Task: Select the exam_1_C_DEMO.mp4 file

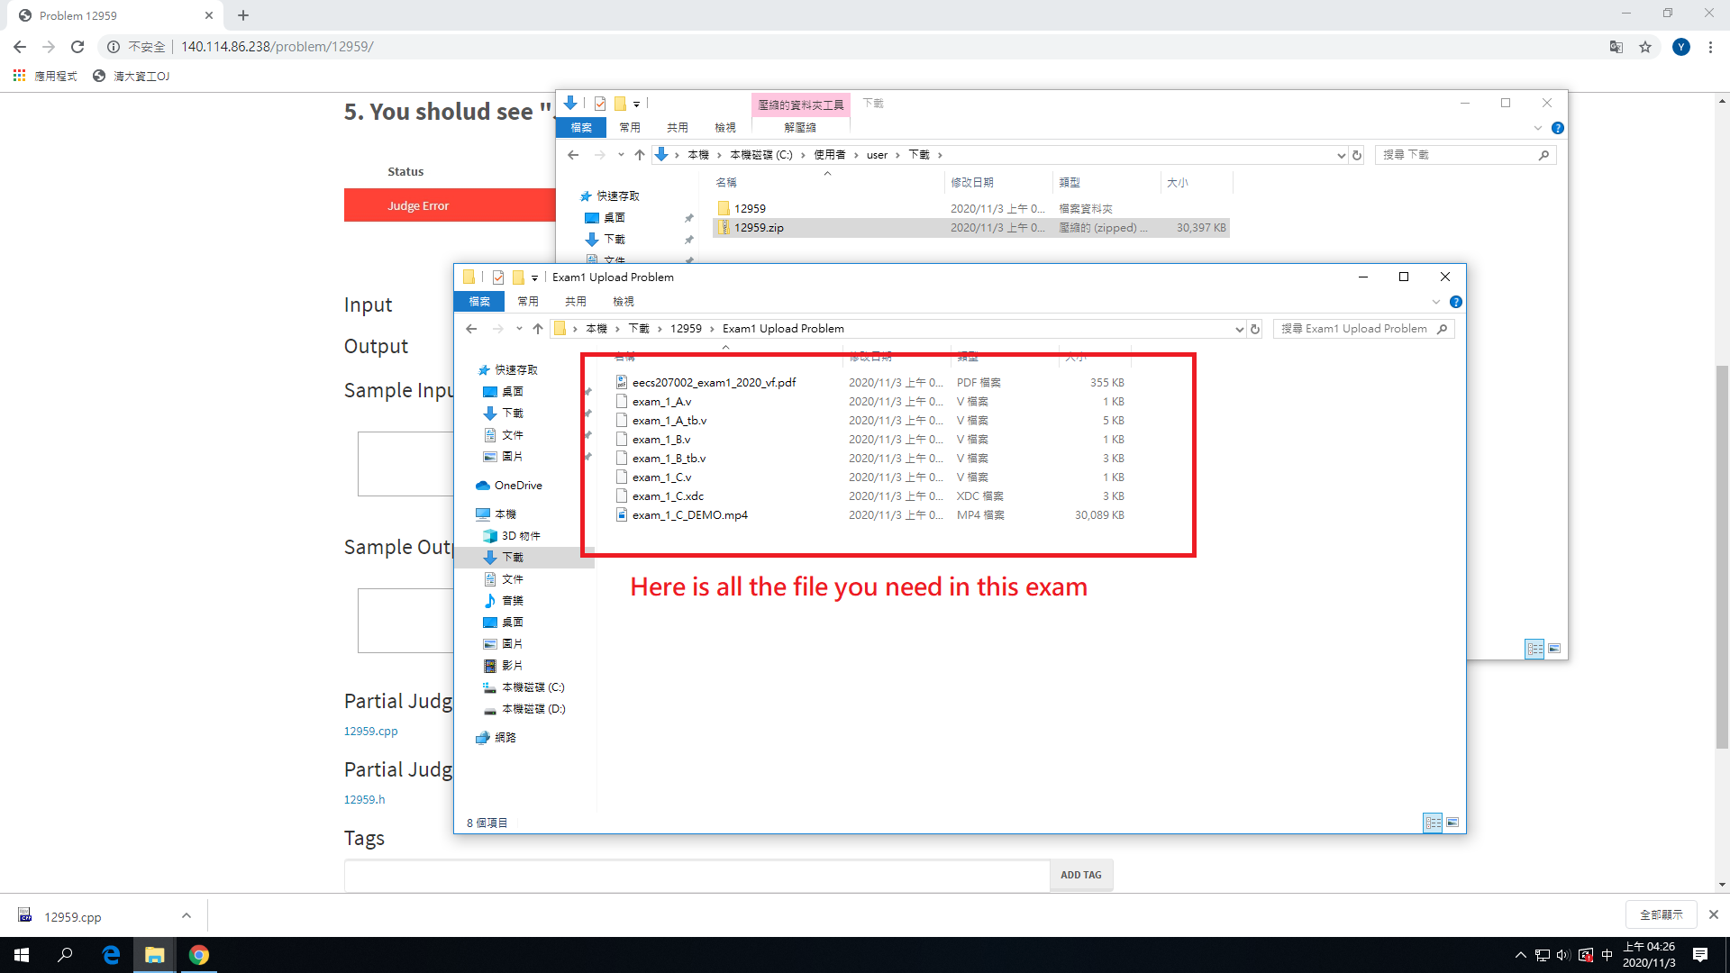Action: point(689,515)
